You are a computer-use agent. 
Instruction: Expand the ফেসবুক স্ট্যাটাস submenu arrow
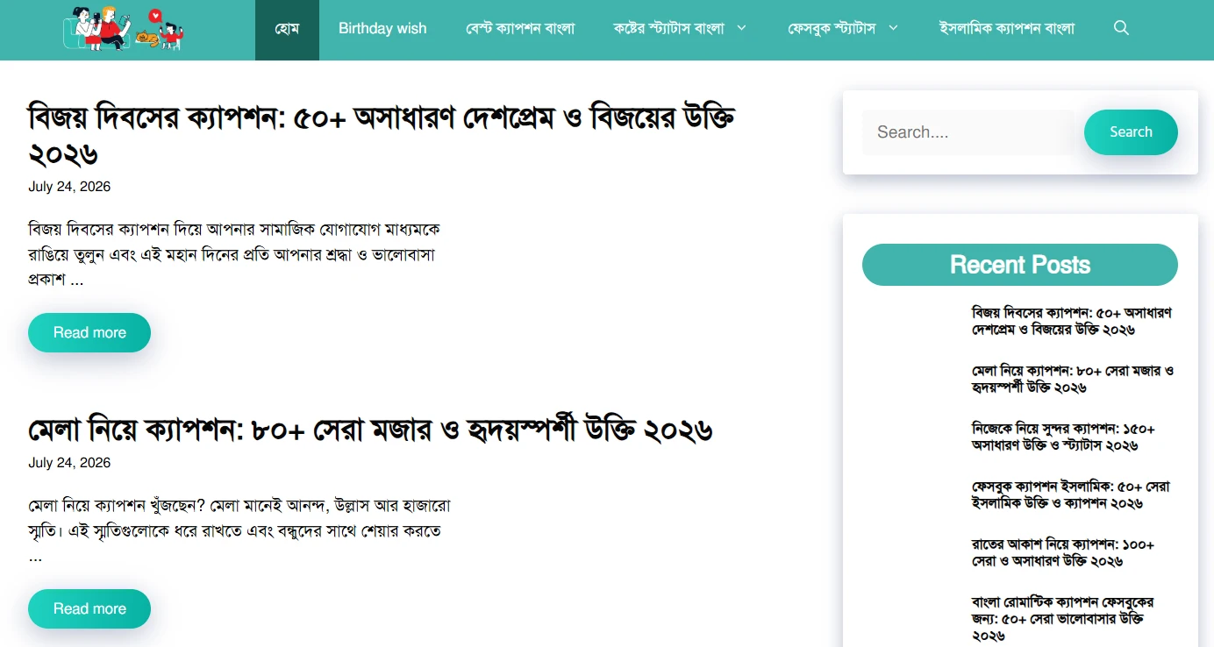pyautogui.click(x=893, y=28)
